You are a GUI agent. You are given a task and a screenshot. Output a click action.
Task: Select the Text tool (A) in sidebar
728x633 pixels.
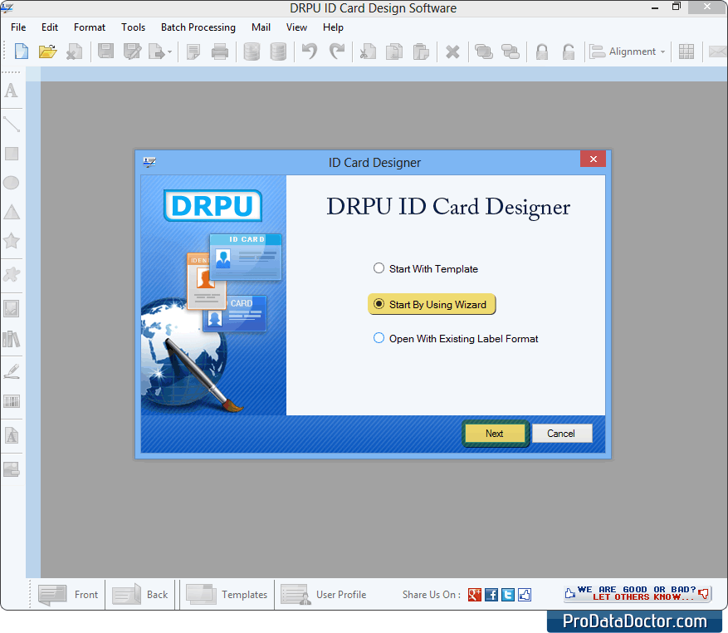click(11, 91)
